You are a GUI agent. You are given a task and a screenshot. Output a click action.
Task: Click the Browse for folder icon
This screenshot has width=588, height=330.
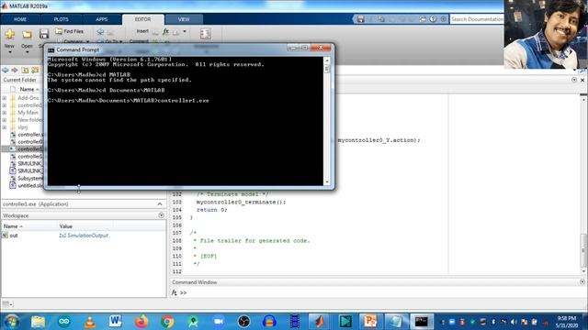(x=35, y=70)
